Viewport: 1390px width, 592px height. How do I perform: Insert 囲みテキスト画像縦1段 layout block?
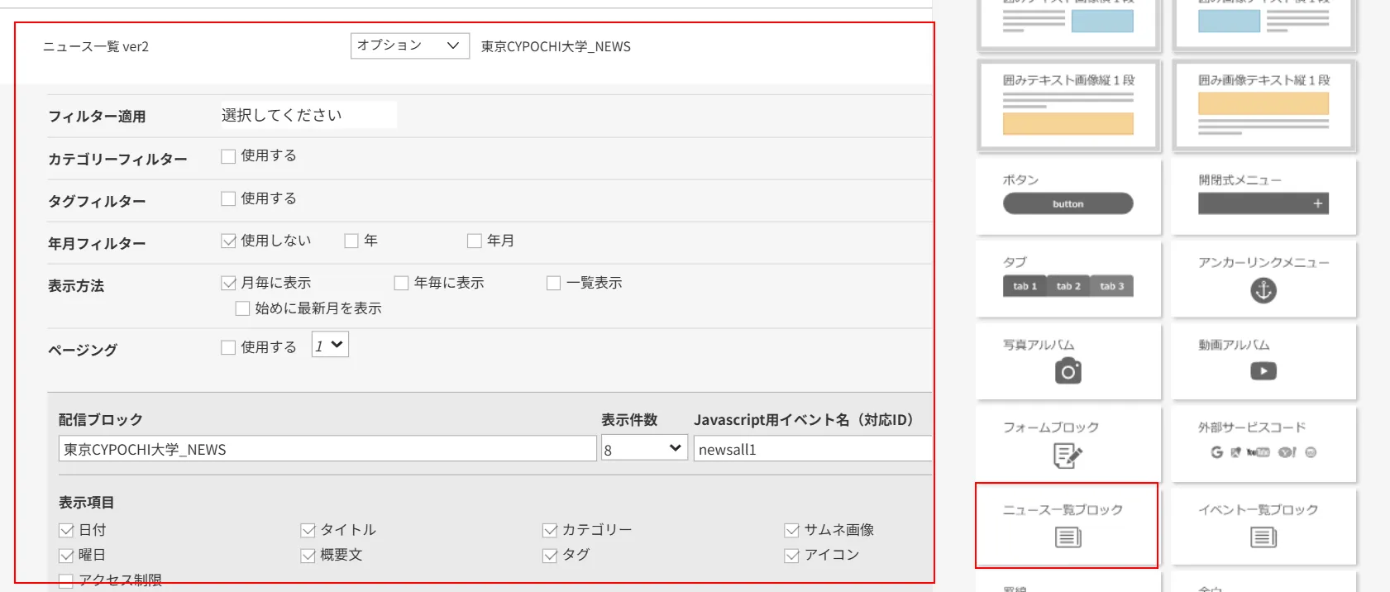[1068, 105]
